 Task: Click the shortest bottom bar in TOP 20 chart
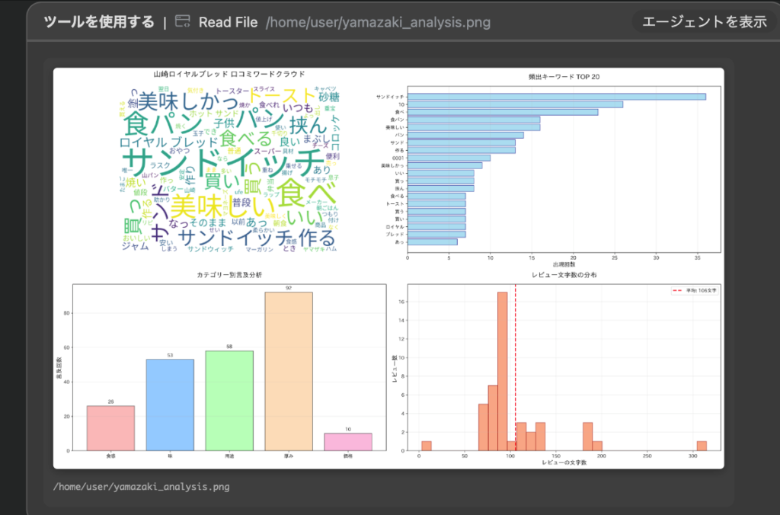[x=433, y=242]
